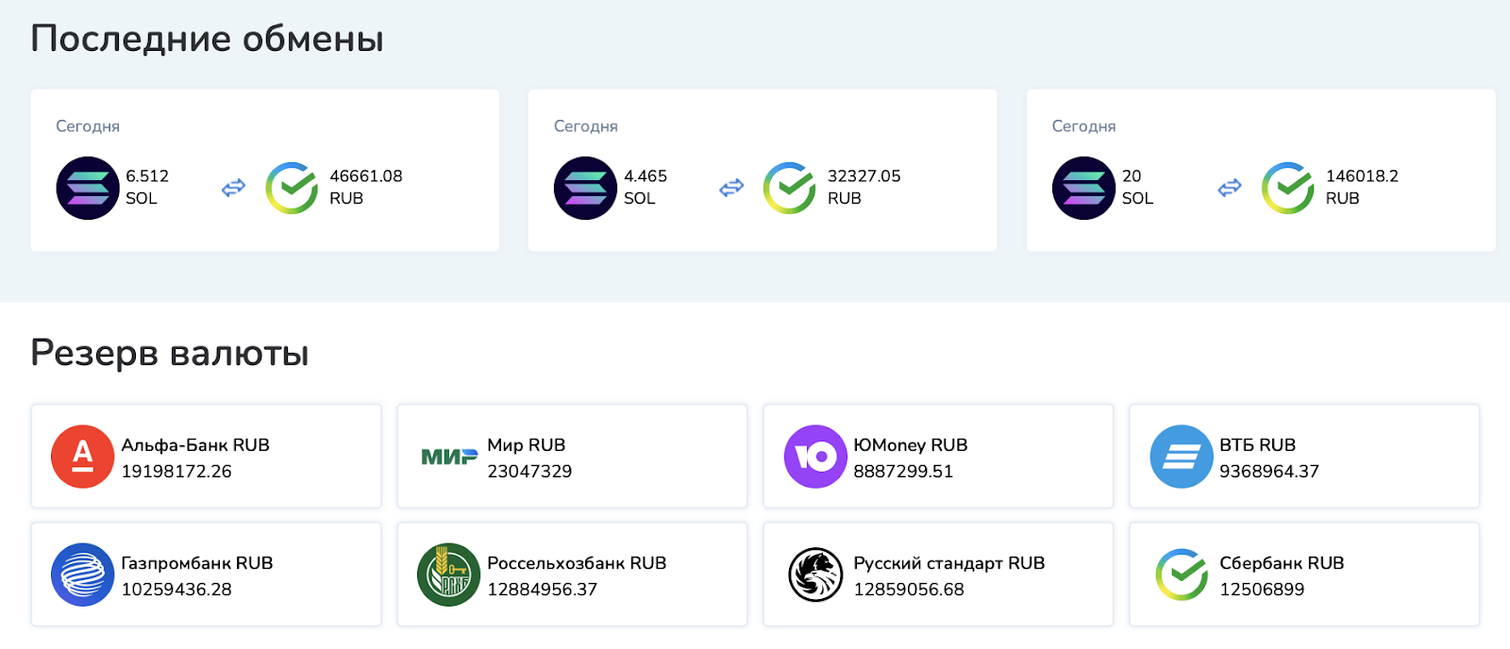This screenshot has width=1510, height=649.
Task: Select the Русский стандарт RUB label
Action: 949,563
